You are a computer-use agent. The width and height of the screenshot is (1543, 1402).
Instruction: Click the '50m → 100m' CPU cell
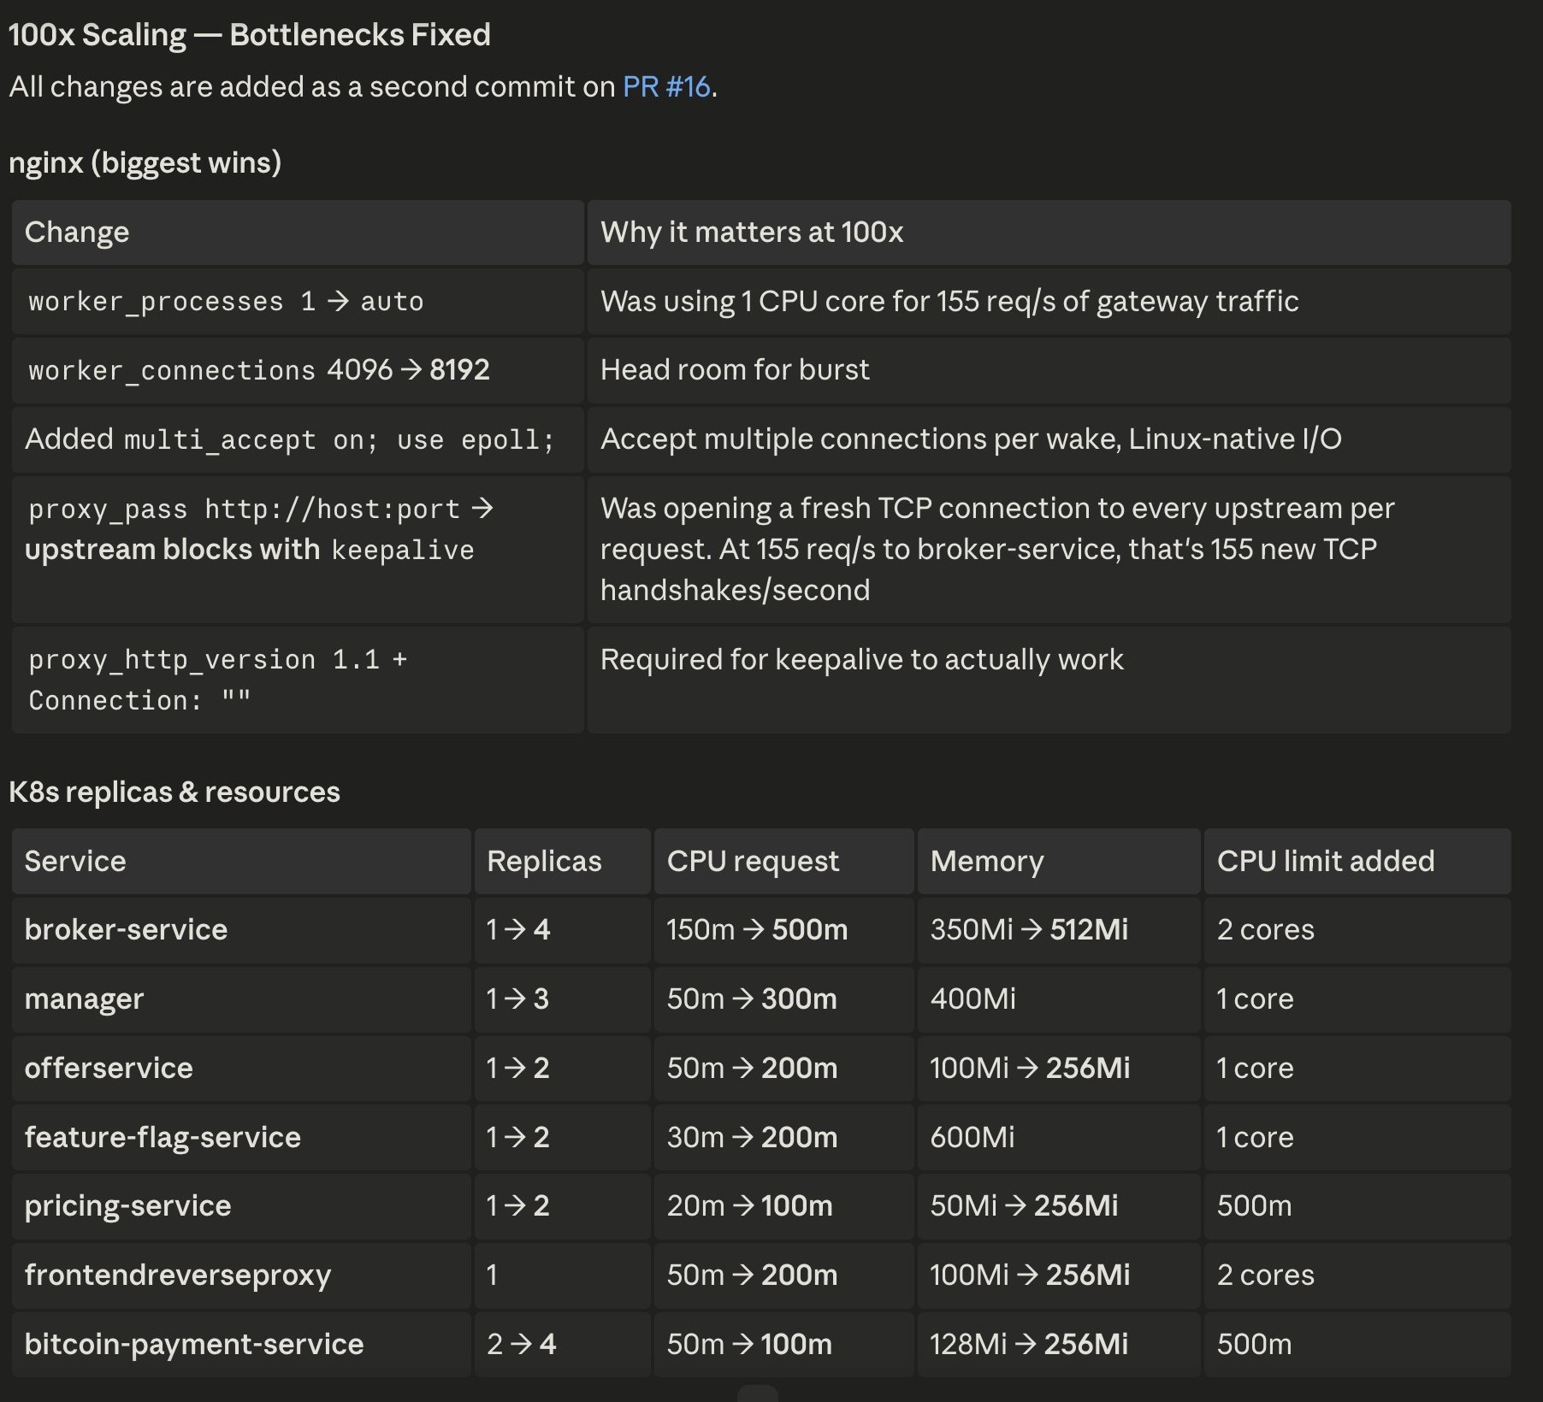click(784, 1345)
